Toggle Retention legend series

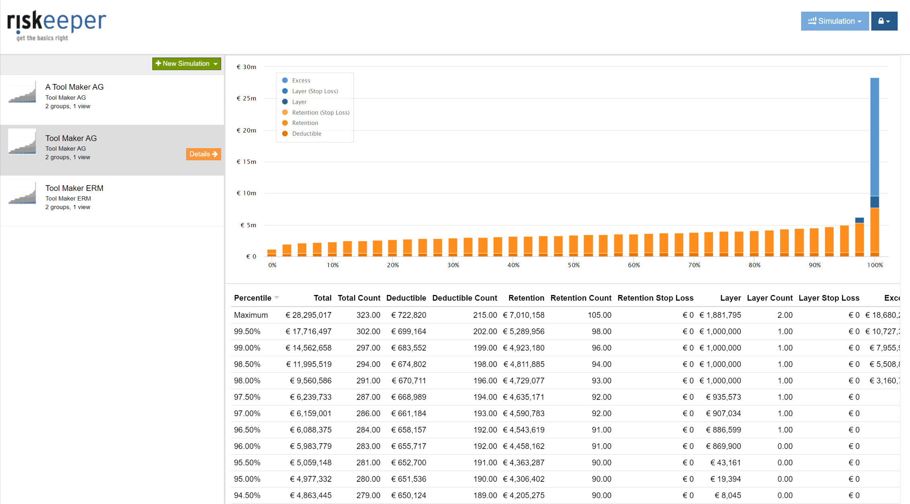click(x=305, y=123)
